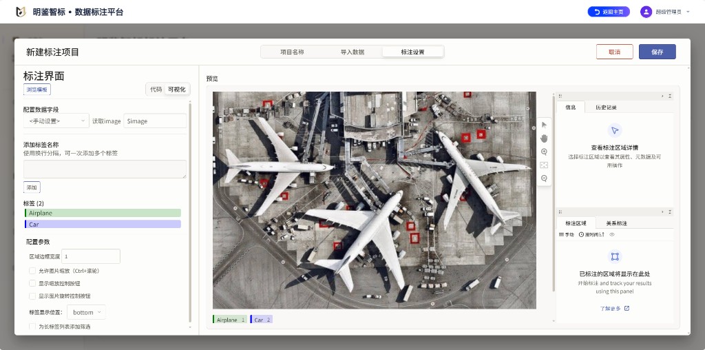The width and height of the screenshot is (705, 350).
Task: Click the 浏览模板 button
Action: tap(37, 90)
